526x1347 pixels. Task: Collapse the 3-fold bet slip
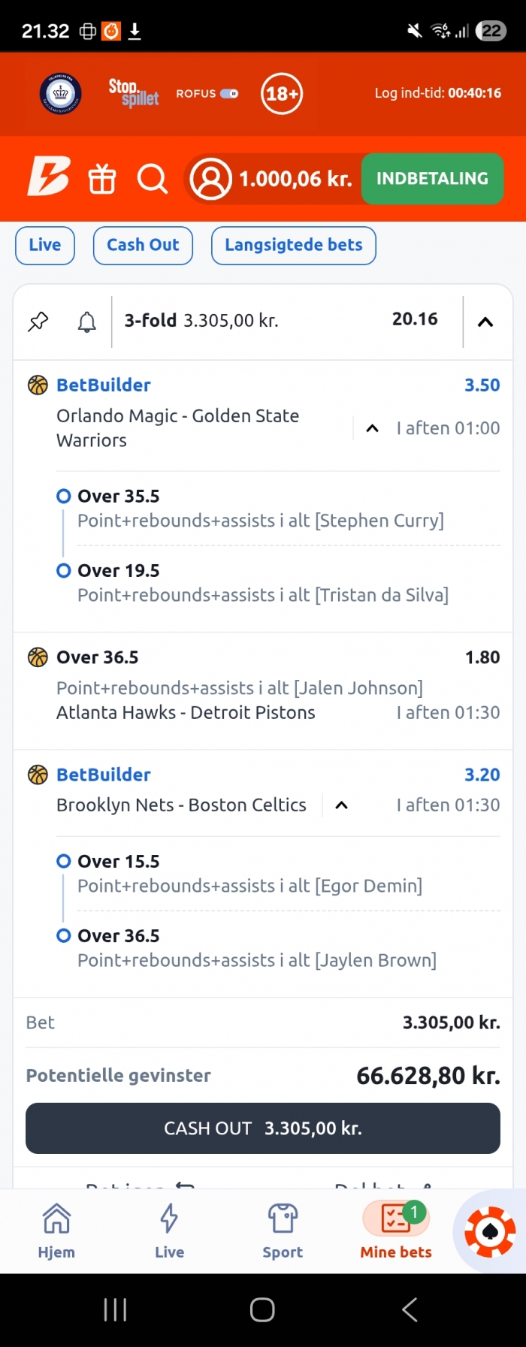pyautogui.click(x=485, y=322)
